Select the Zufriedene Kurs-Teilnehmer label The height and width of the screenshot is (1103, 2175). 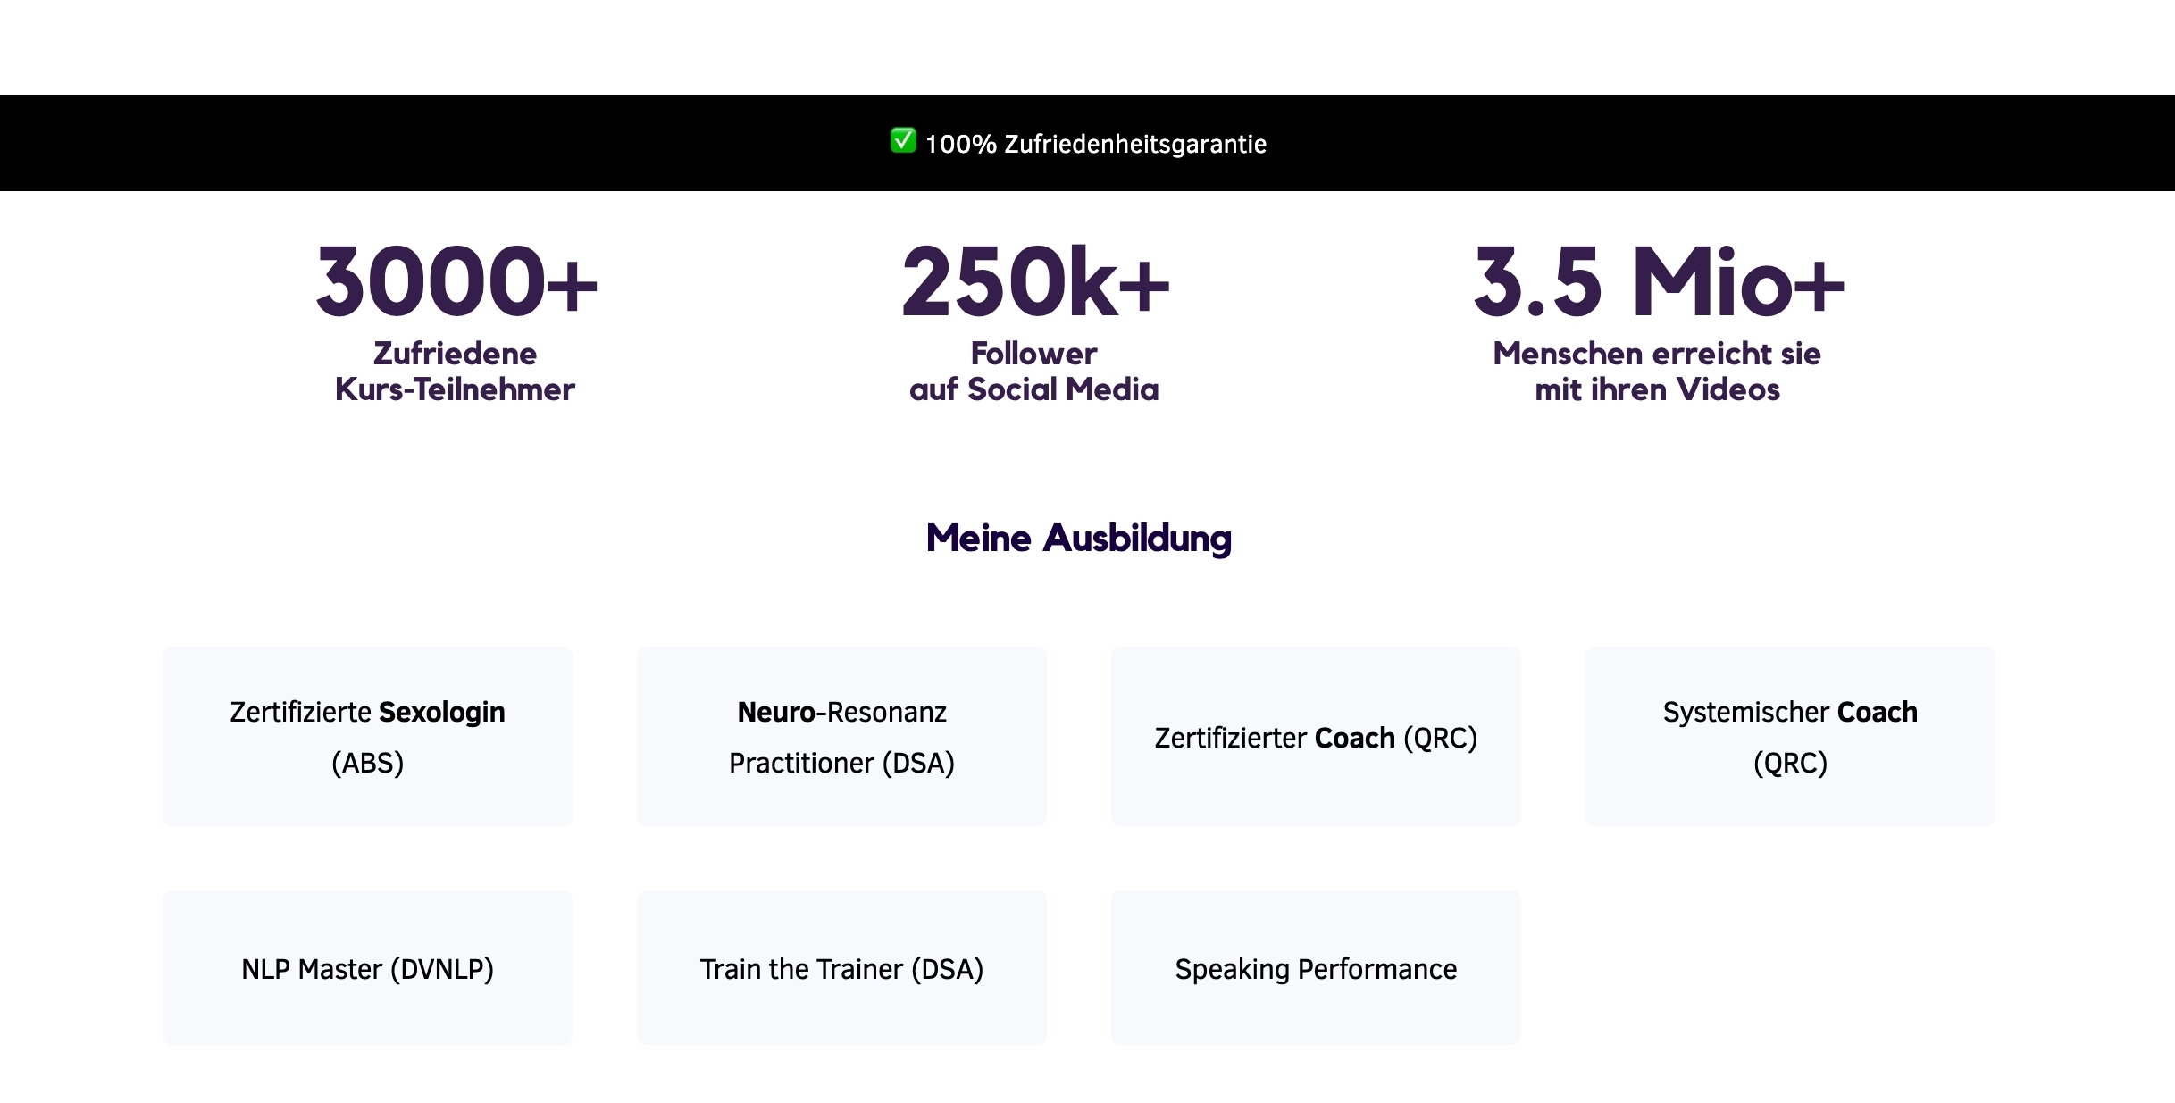coord(455,372)
